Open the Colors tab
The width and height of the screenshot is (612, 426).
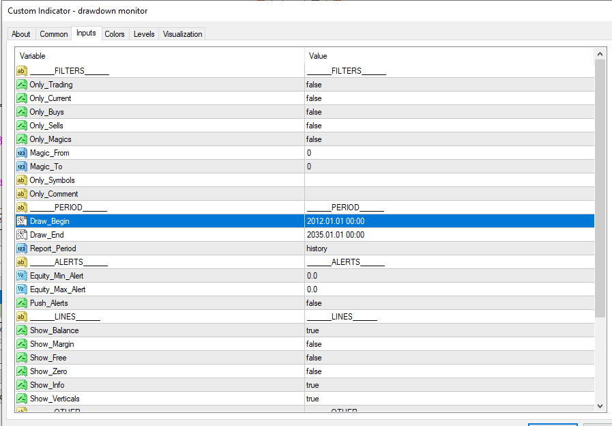coord(115,34)
